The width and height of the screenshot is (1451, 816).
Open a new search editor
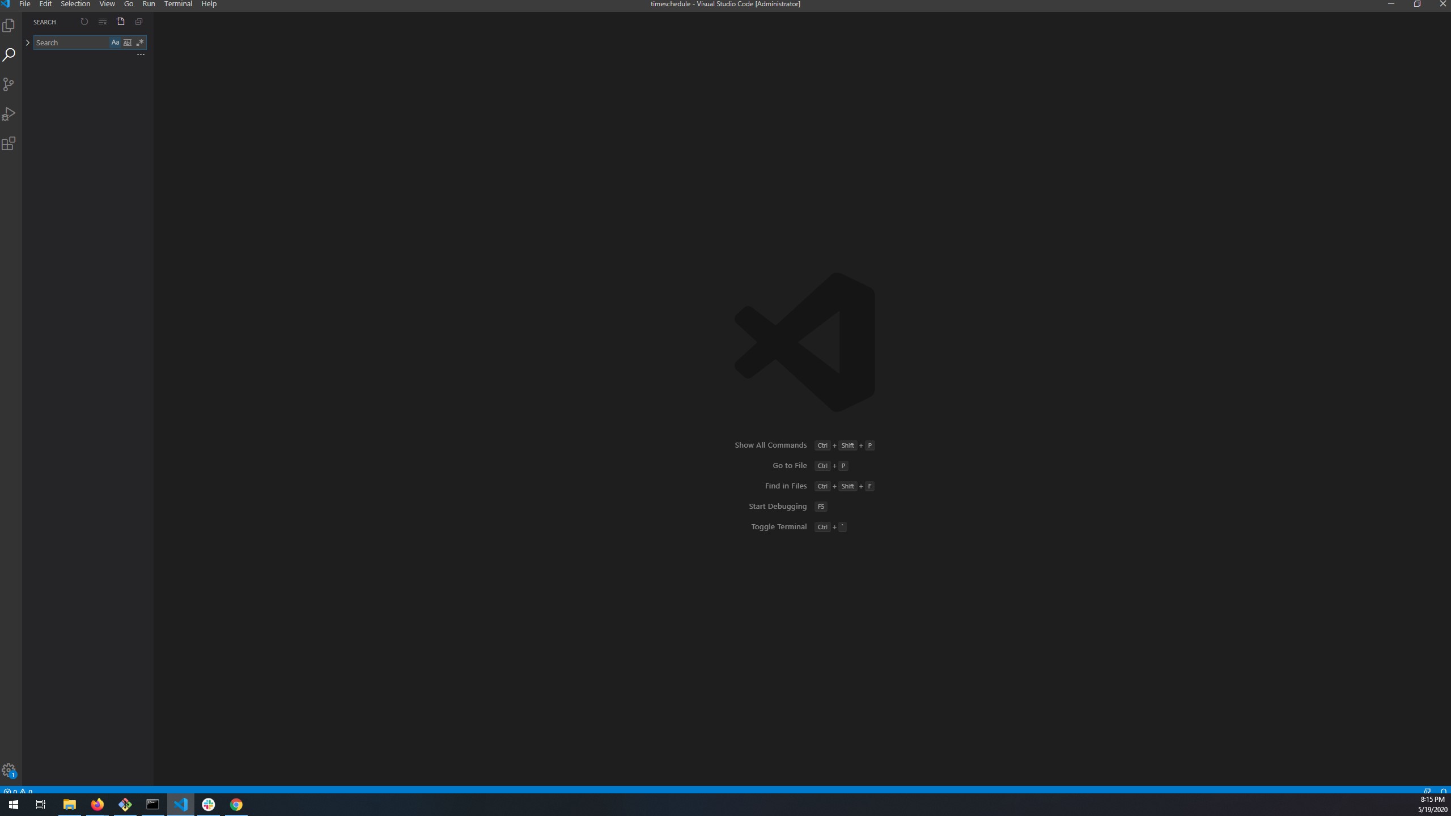click(x=121, y=22)
